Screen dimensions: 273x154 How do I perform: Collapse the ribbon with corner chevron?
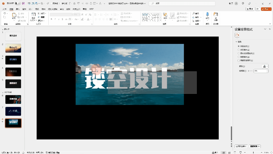[270, 24]
